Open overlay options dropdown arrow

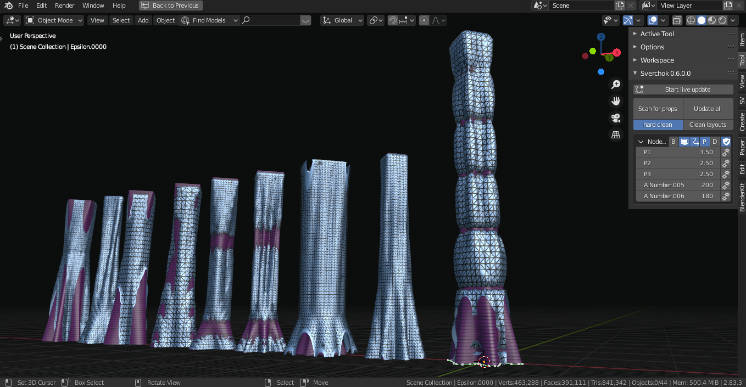(664, 20)
